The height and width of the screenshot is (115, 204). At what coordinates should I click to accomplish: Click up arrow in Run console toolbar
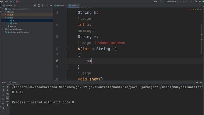pyautogui.click(x=8, y=87)
